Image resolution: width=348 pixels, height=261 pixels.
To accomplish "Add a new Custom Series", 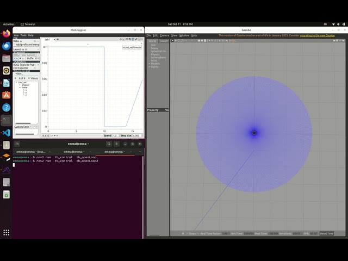I will pyautogui.click(x=31, y=127).
